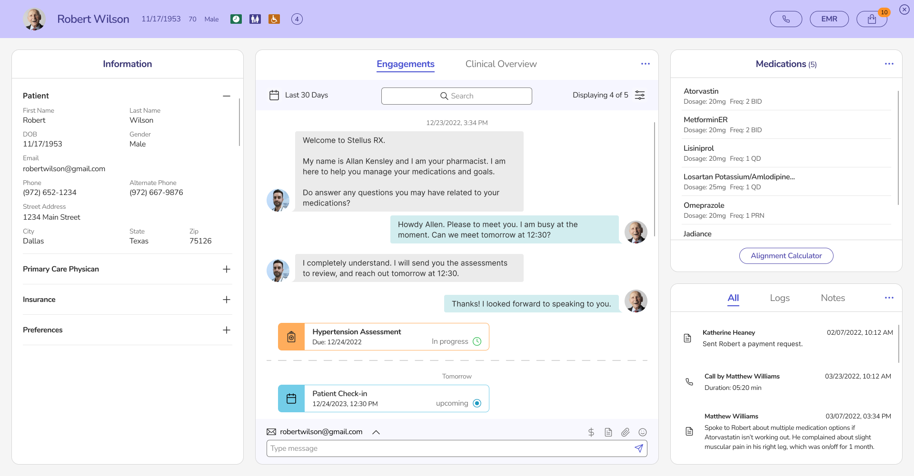Viewport: 914px width, 476px height.
Task: Open the Alignment Calculator
Action: click(x=786, y=256)
